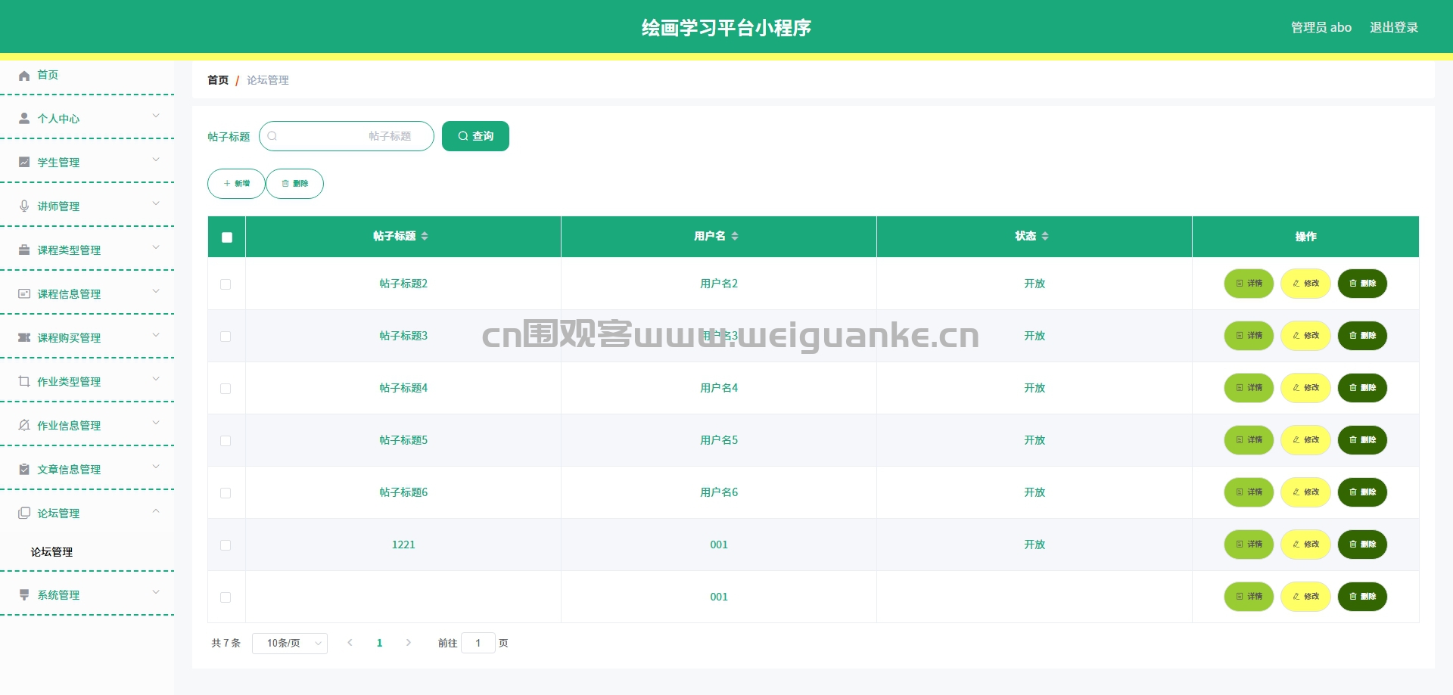Viewport: 1453px width, 695px height.
Task: Click 删除 for 帖子标题4
Action: (x=1362, y=388)
